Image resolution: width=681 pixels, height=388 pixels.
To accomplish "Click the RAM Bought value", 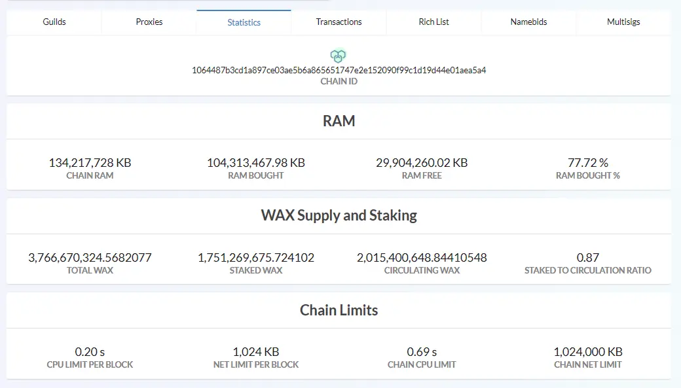I will [256, 163].
